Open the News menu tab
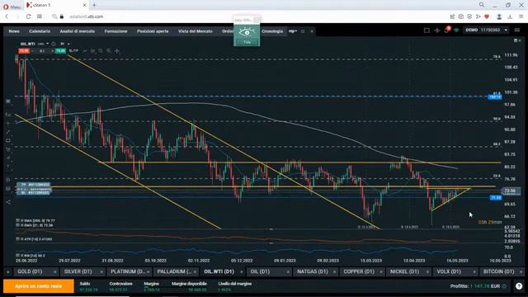528x297 pixels. pyautogui.click(x=14, y=31)
